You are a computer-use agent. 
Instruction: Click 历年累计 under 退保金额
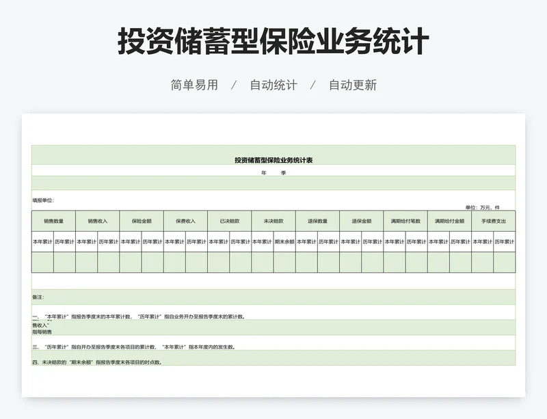tap(372, 241)
